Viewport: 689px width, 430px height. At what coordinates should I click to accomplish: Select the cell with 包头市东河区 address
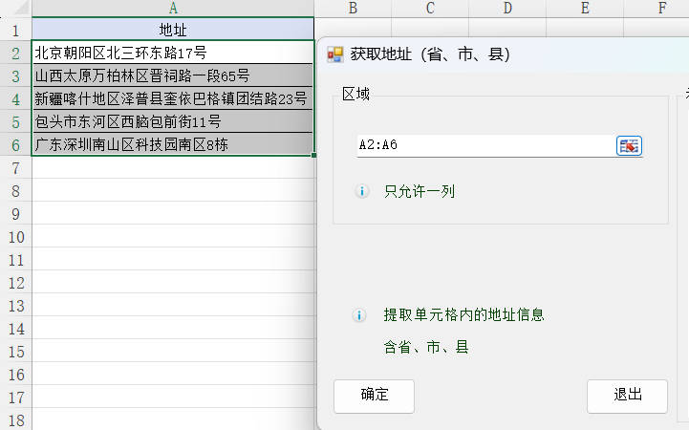click(x=172, y=121)
